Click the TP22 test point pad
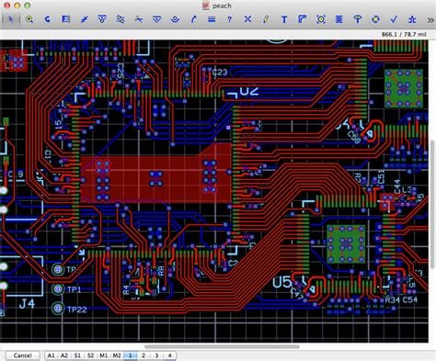The image size is (436, 361). (x=57, y=308)
